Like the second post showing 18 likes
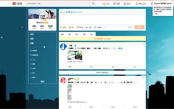This screenshot has width=174, height=109. pos(135,107)
